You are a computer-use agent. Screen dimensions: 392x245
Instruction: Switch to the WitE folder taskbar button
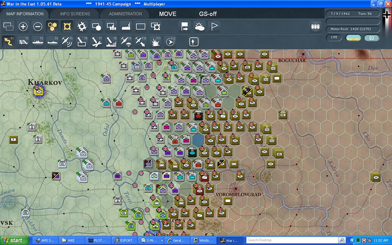(71, 240)
